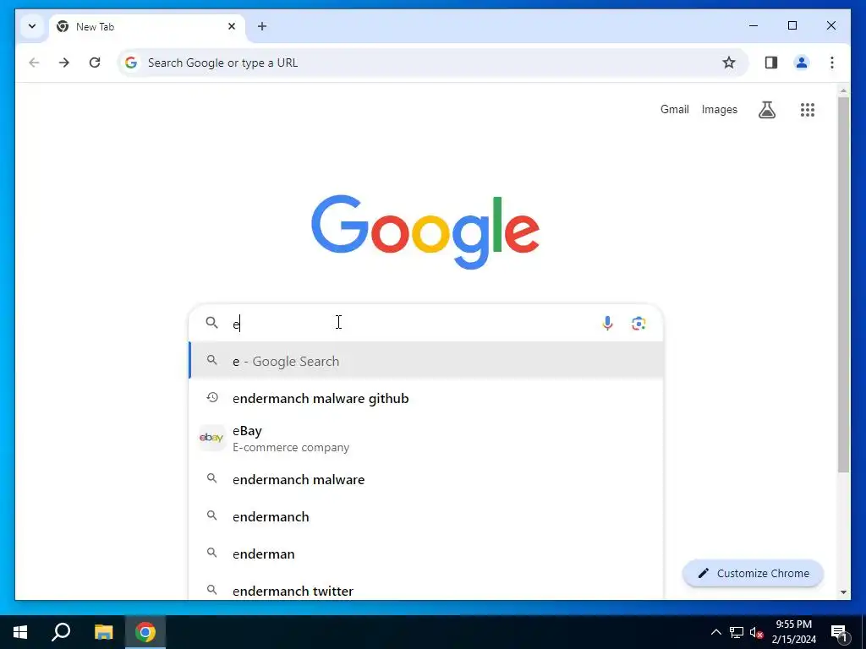Bookmark this tab with star icon

point(729,63)
